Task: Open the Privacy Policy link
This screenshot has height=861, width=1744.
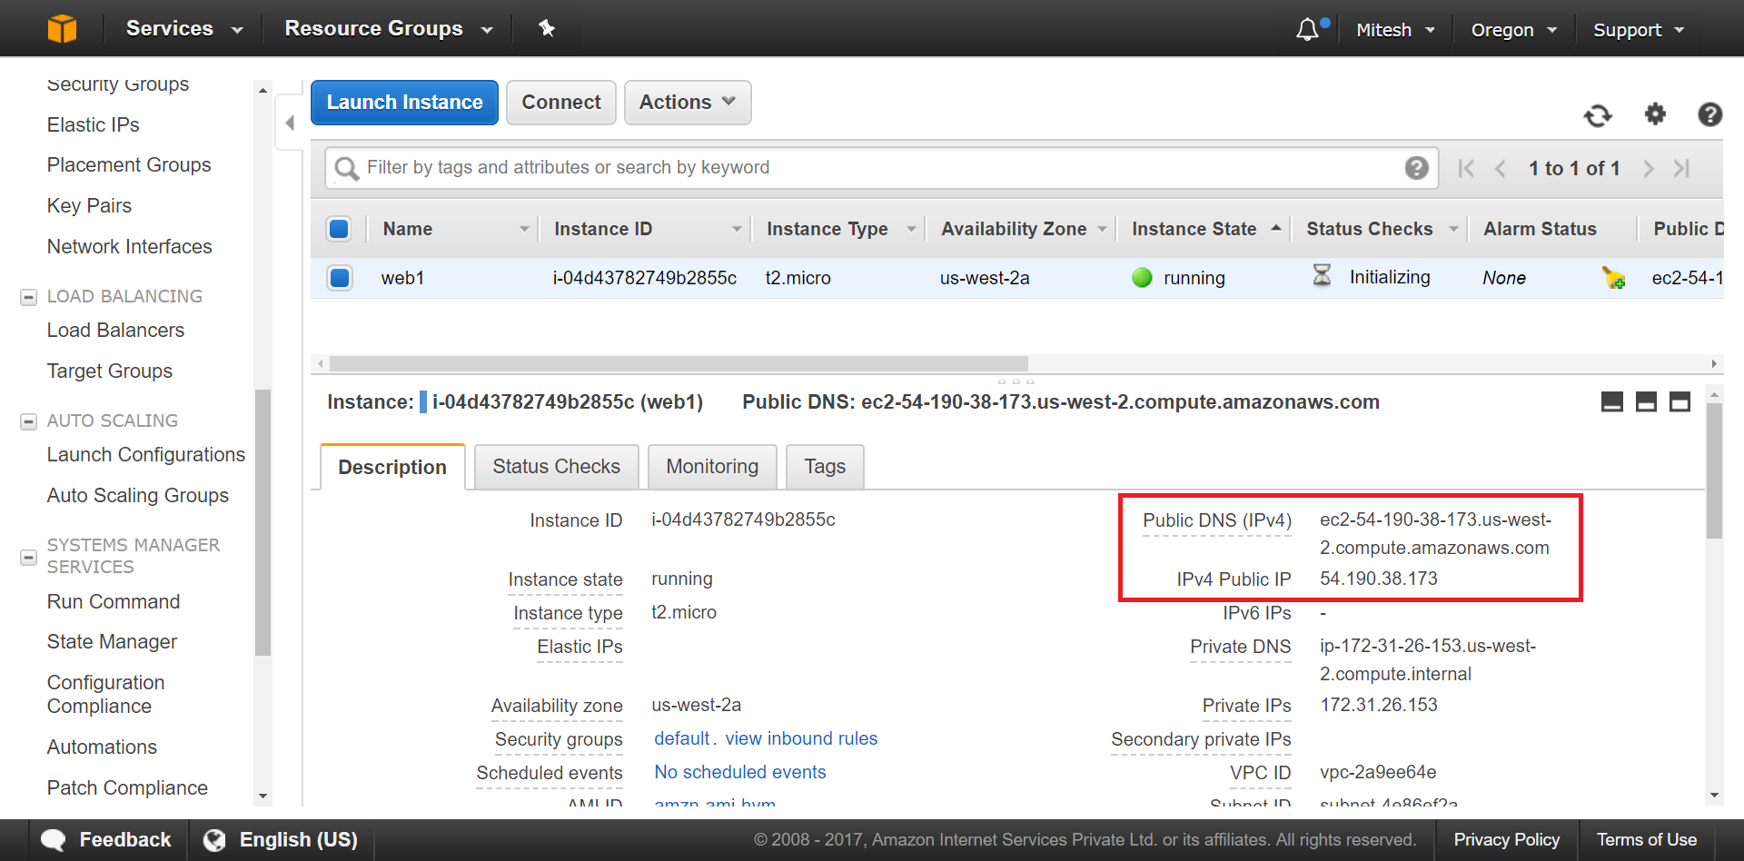Action: point(1506,840)
